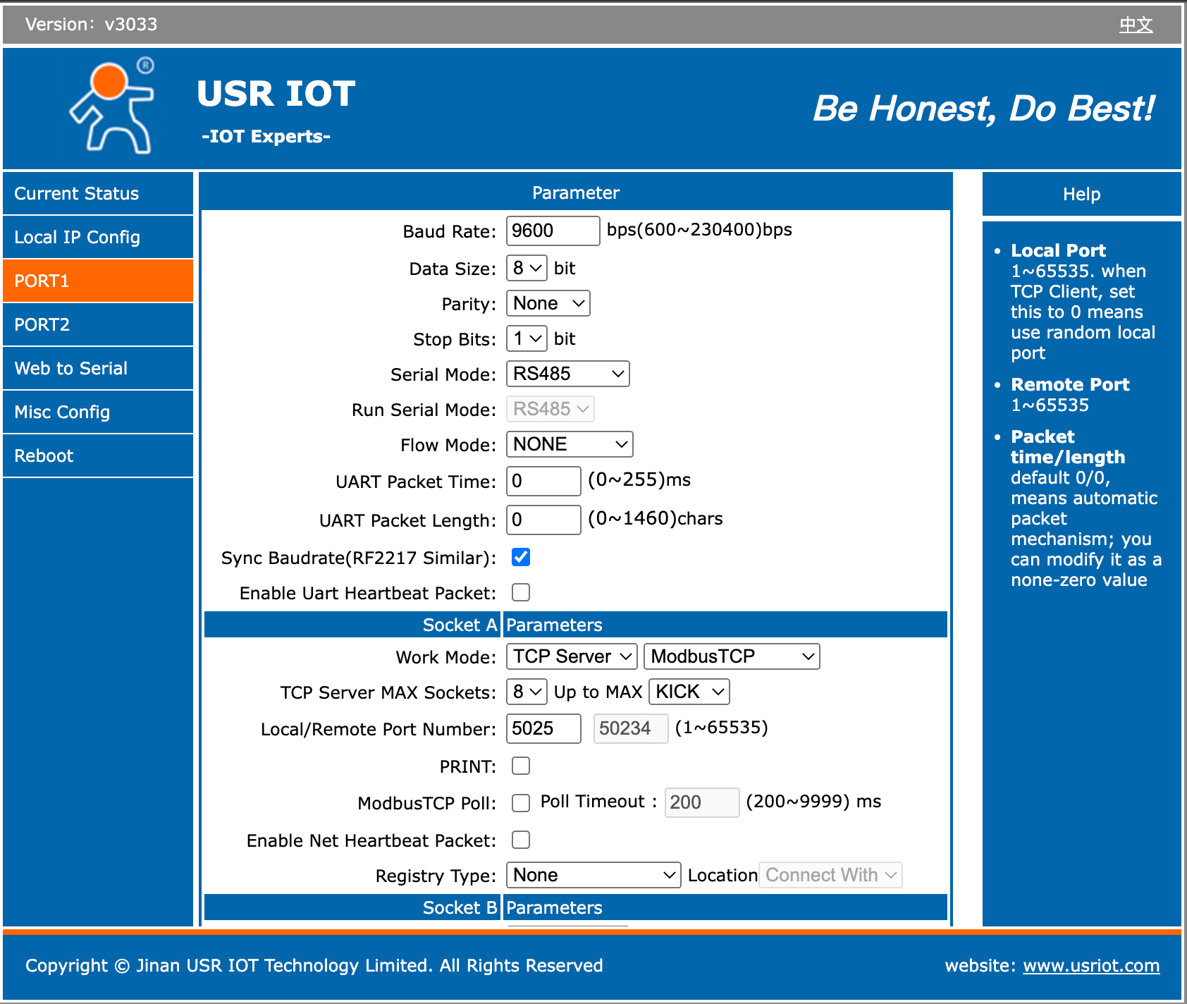Screen dimensions: 1187x1004
Task: Open the Misc Config page
Action: [x=62, y=412]
